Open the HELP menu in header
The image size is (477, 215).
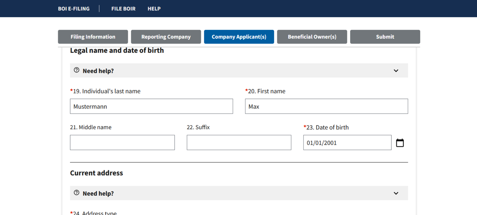click(154, 9)
